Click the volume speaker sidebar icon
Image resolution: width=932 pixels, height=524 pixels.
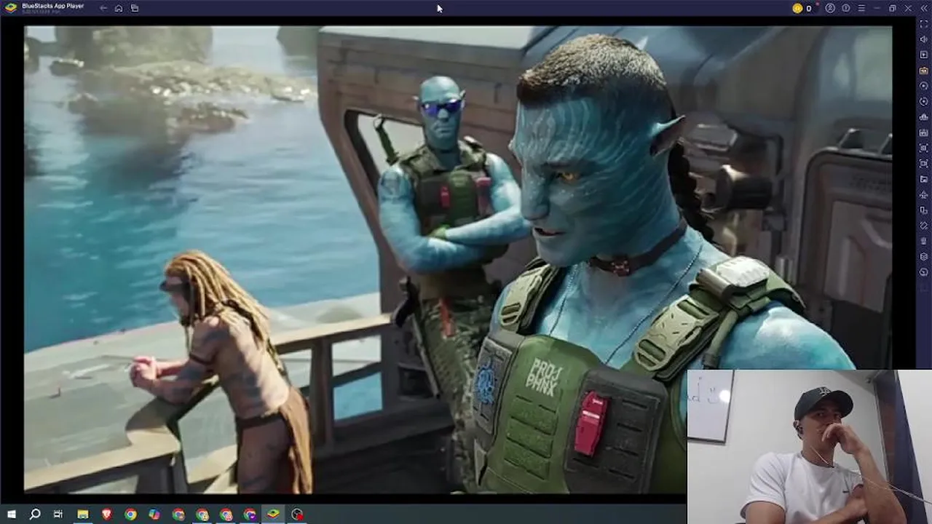[x=924, y=39]
